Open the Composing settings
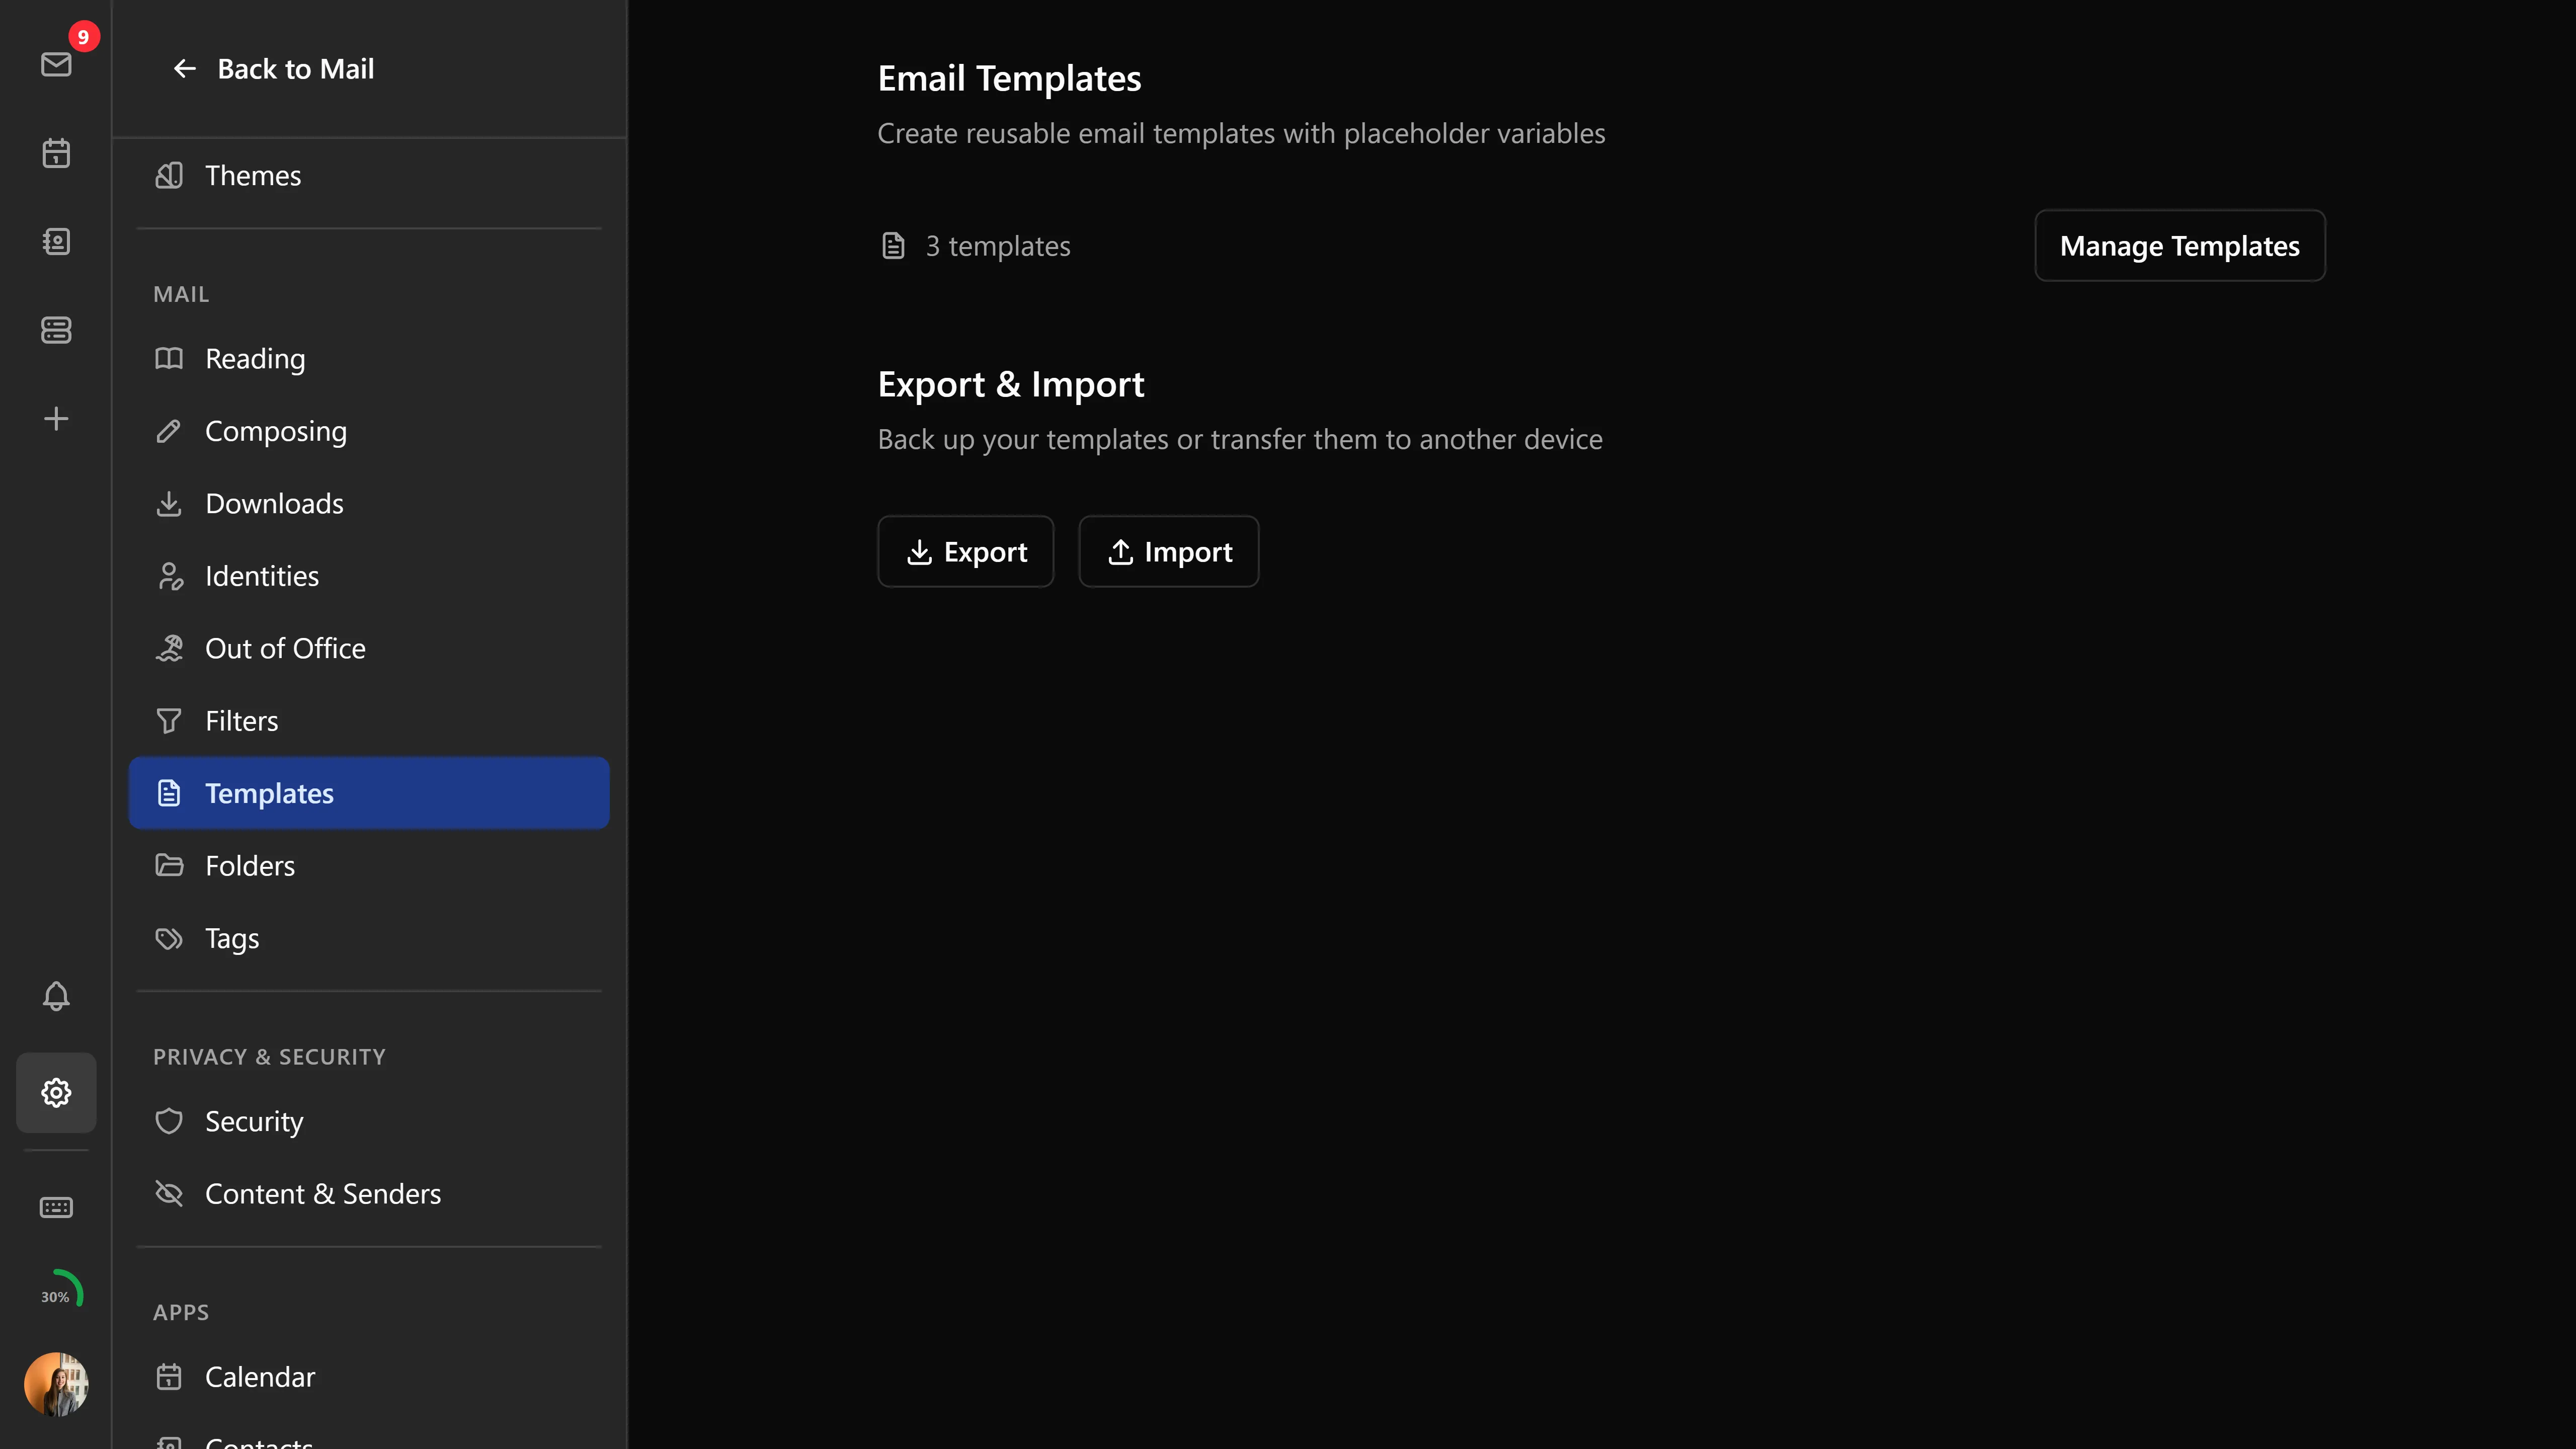2576x1449 pixels. pyautogui.click(x=369, y=431)
